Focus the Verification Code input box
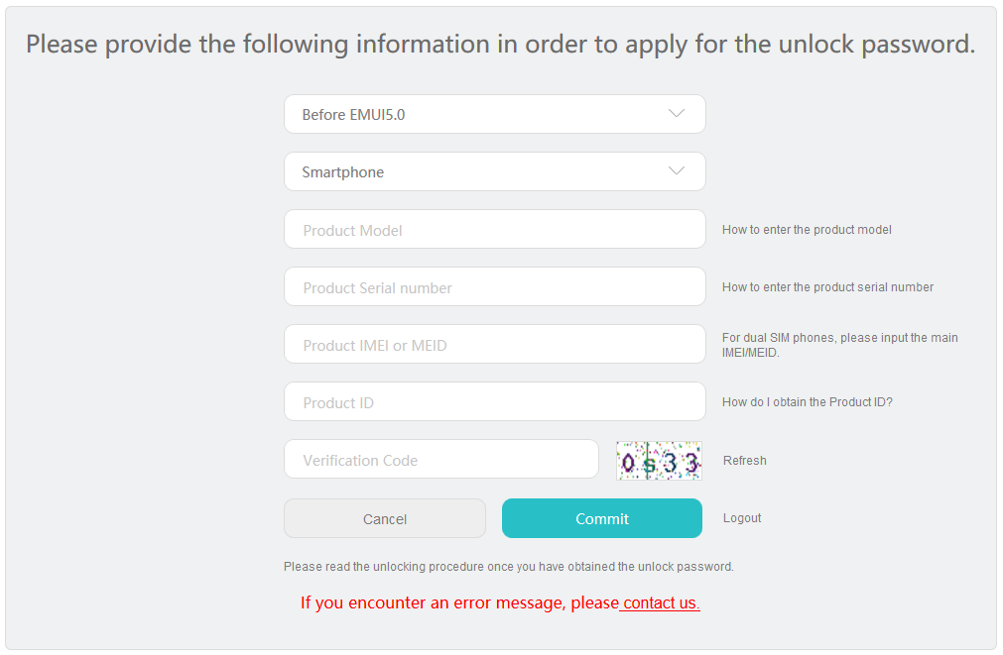The height and width of the screenshot is (655, 1003). click(440, 460)
